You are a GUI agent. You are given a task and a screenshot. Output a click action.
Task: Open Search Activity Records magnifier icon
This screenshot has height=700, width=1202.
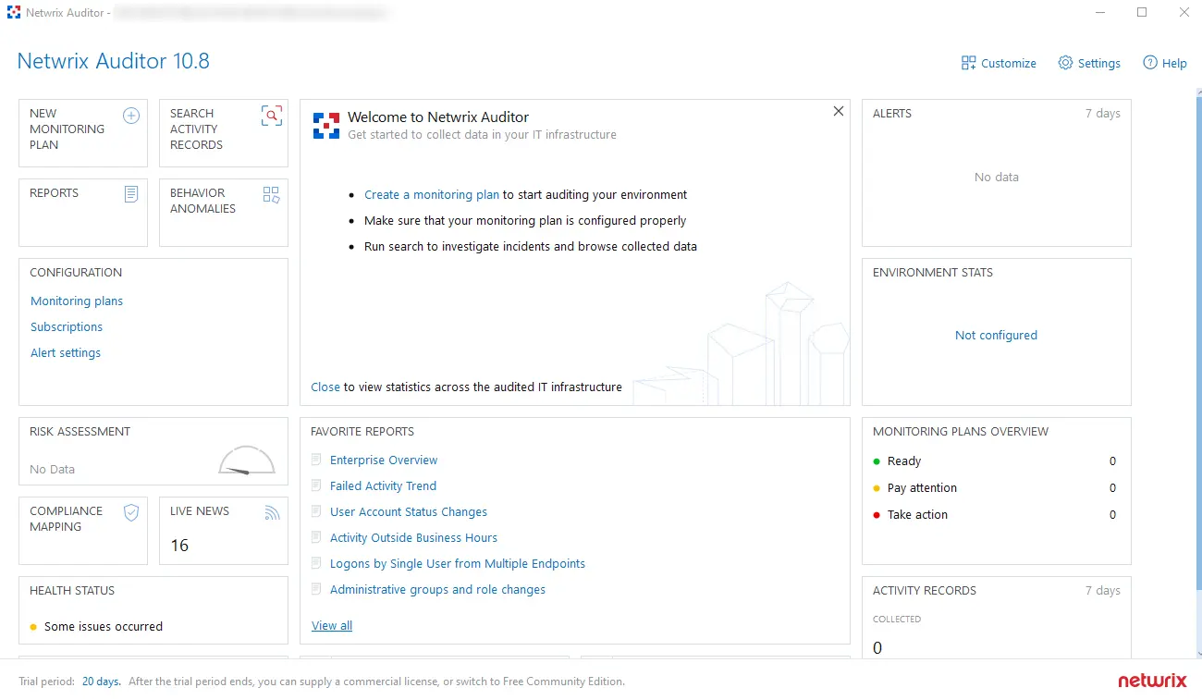coord(271,116)
